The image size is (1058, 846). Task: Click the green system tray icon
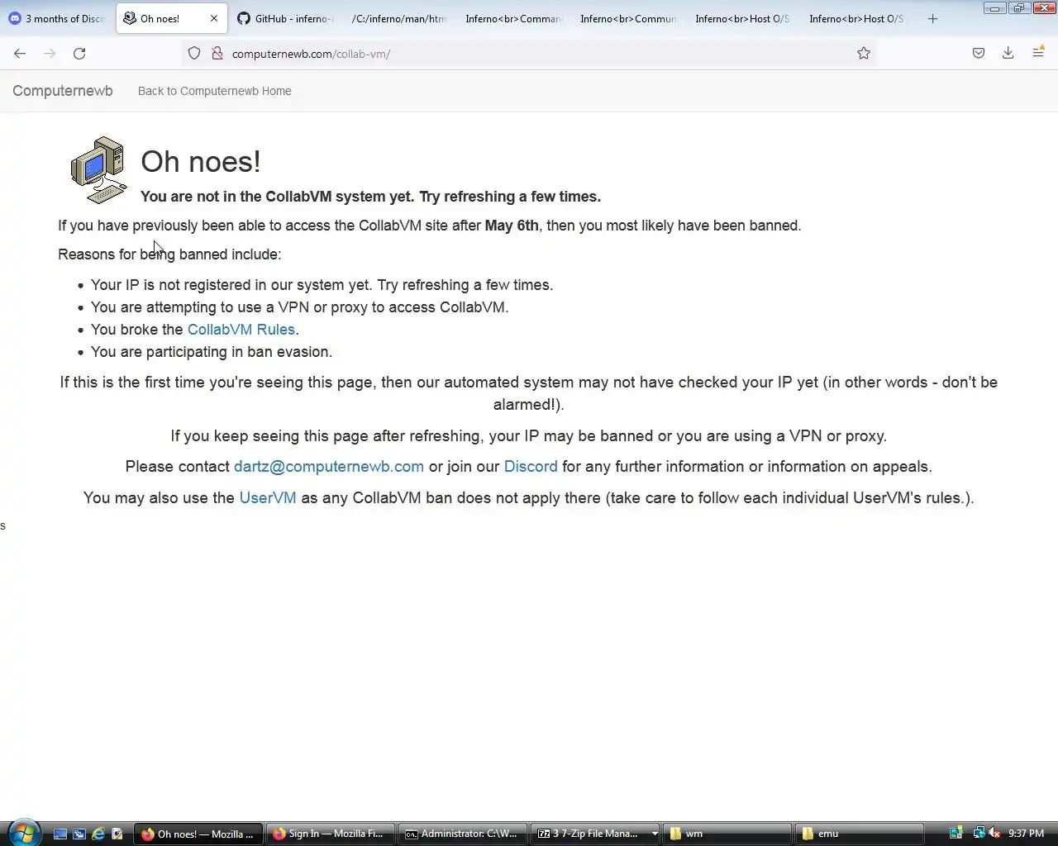956,834
